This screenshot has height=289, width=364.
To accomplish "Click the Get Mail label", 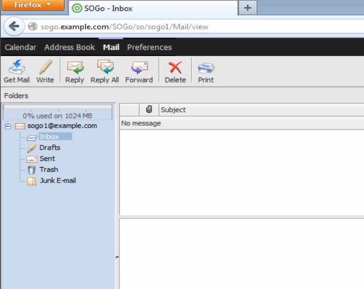I will pos(17,80).
